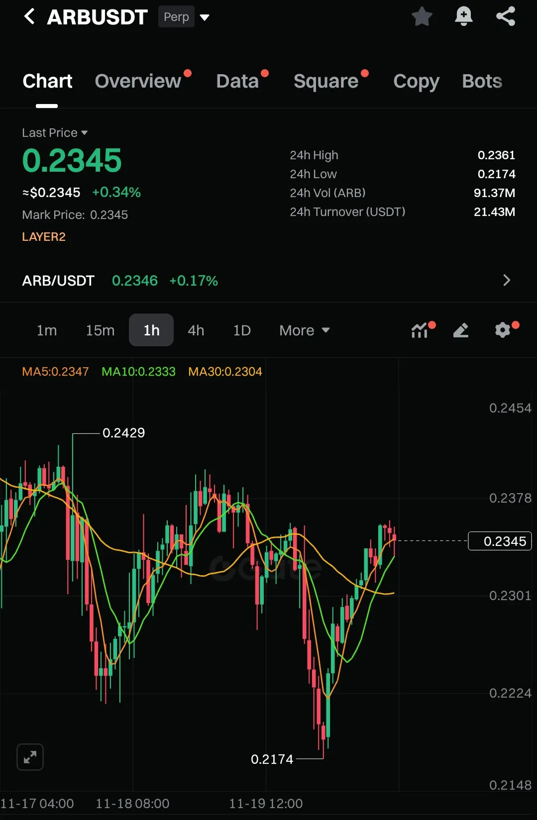Select the 4h timeframe
The image size is (537, 820).
click(196, 330)
